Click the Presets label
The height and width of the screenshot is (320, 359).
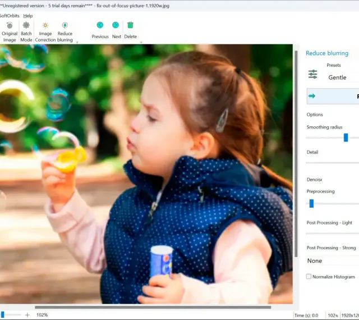pos(334,65)
